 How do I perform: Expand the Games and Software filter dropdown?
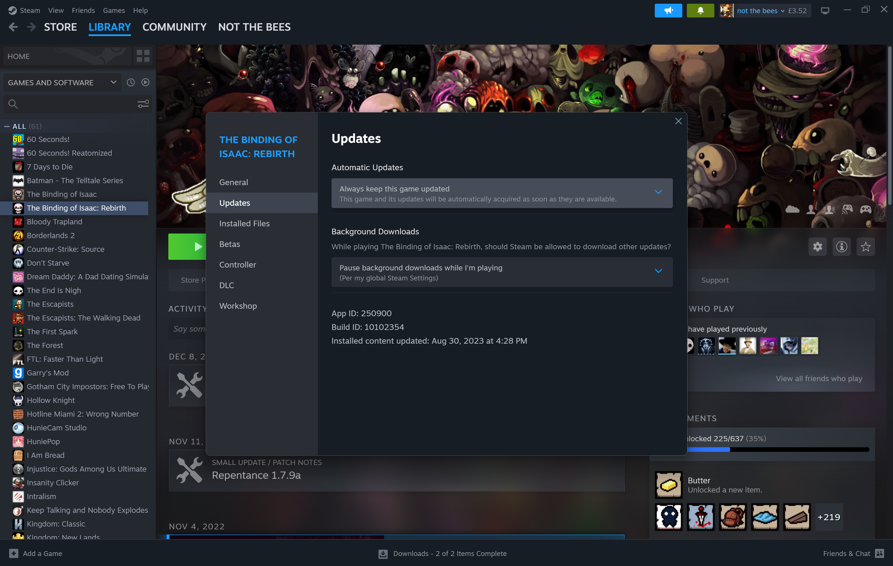62,82
